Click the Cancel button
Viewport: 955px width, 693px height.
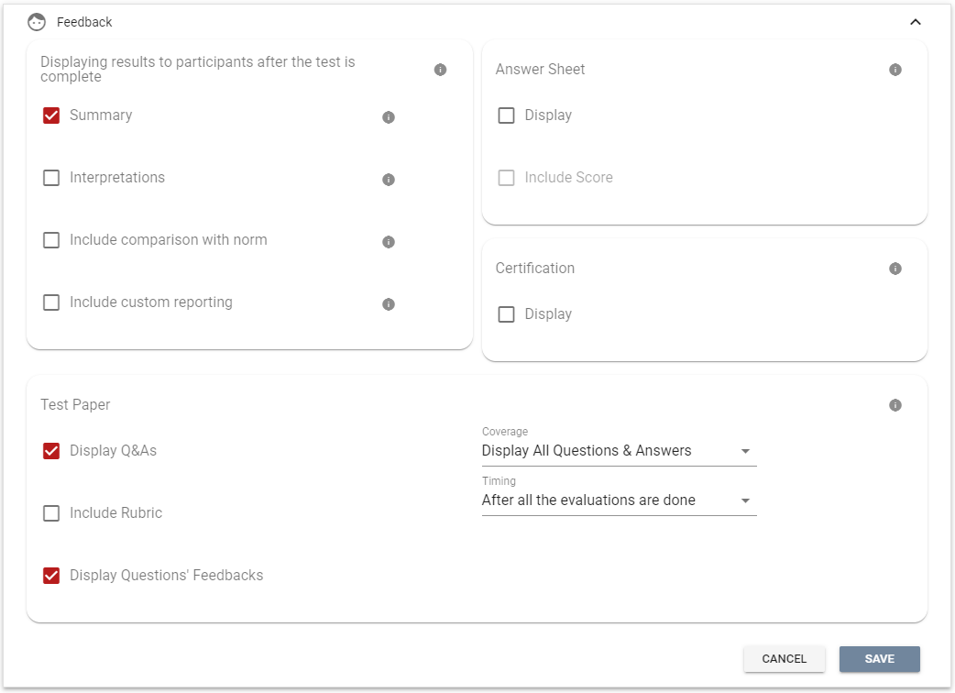pyautogui.click(x=784, y=659)
